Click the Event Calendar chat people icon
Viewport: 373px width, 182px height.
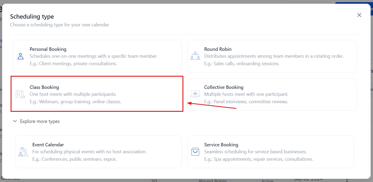coord(23,152)
